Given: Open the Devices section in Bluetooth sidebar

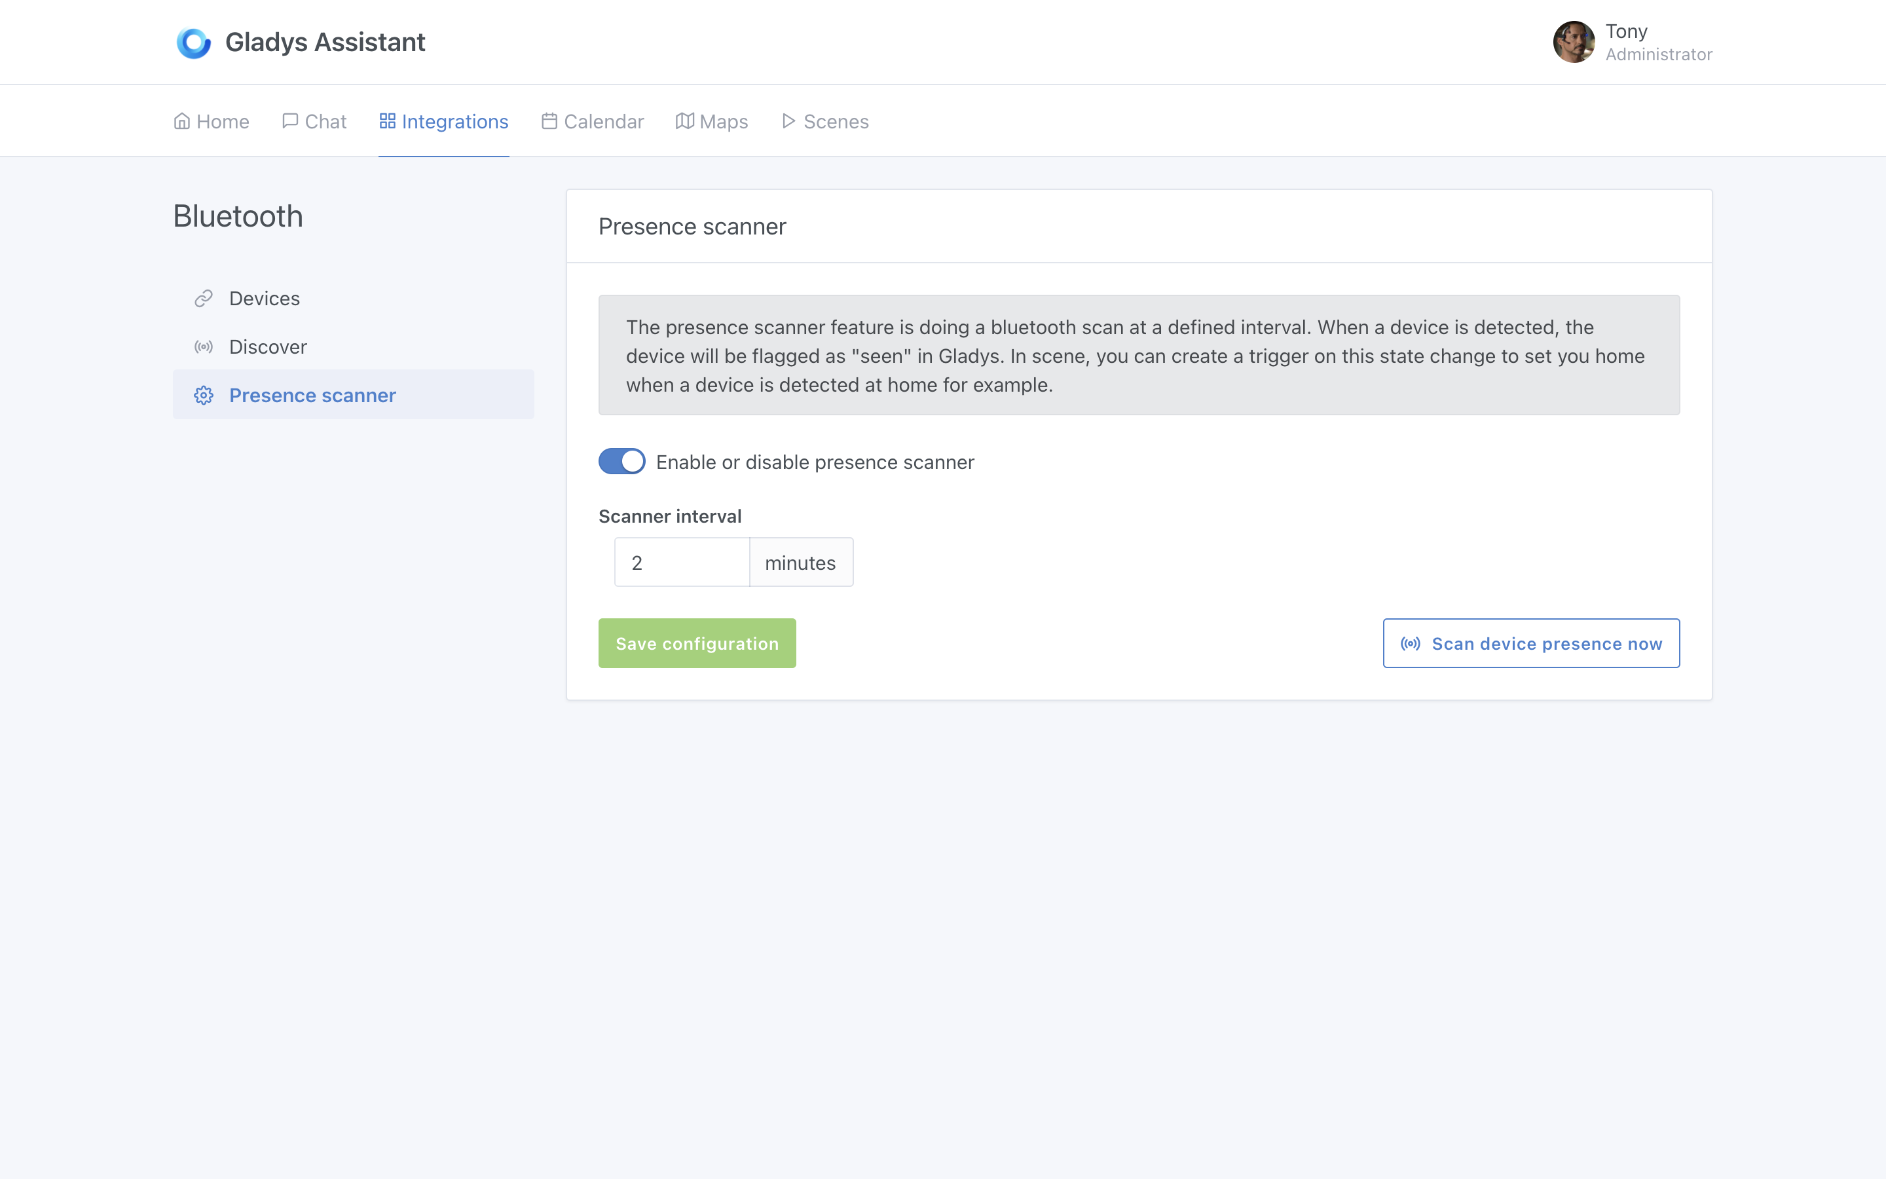Looking at the screenshot, I should (x=264, y=298).
